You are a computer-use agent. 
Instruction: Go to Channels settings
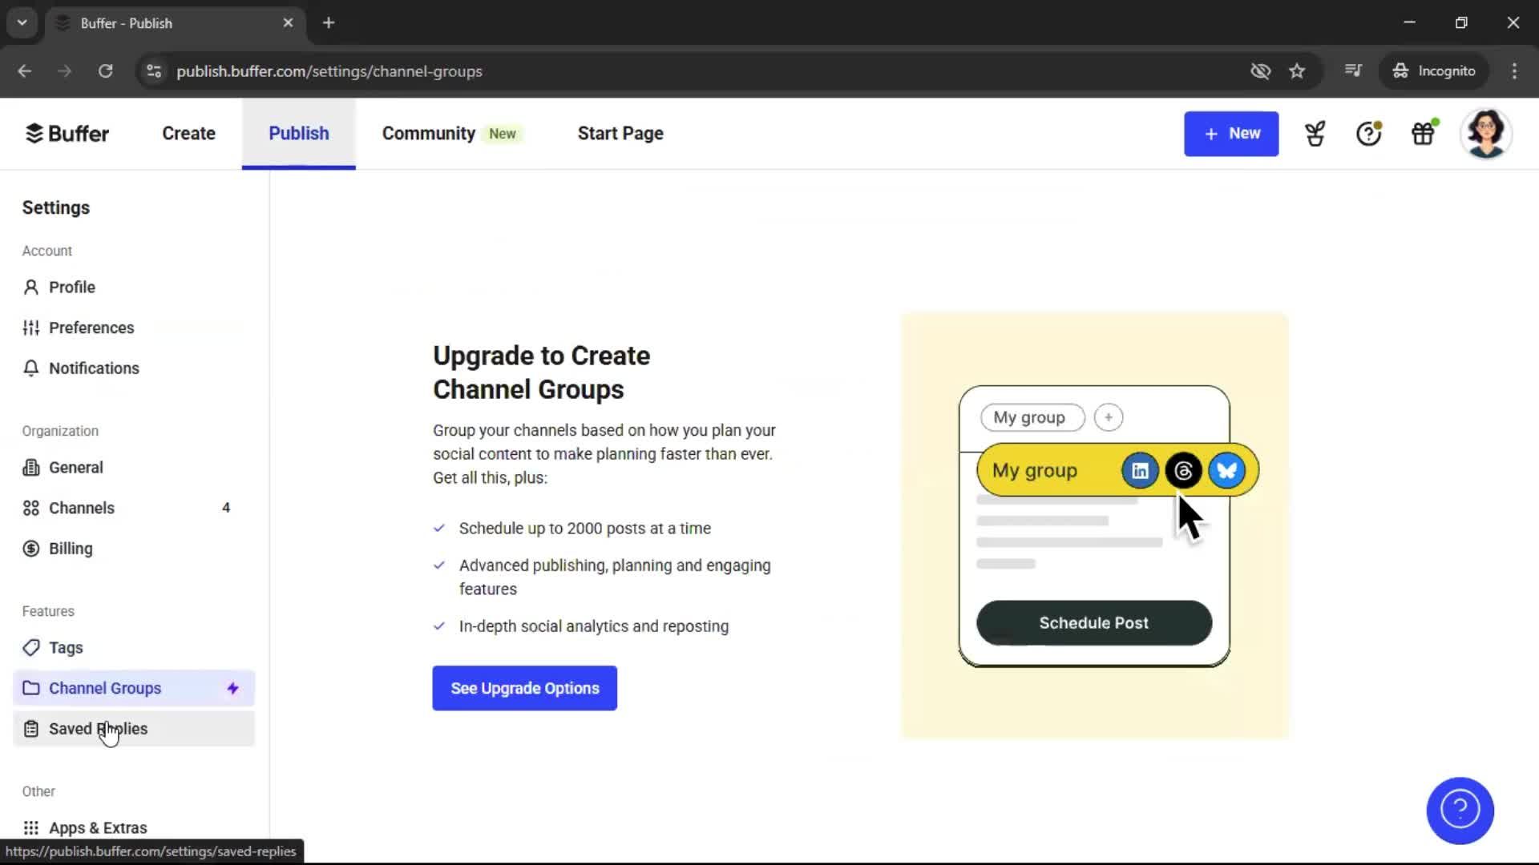[x=82, y=508]
